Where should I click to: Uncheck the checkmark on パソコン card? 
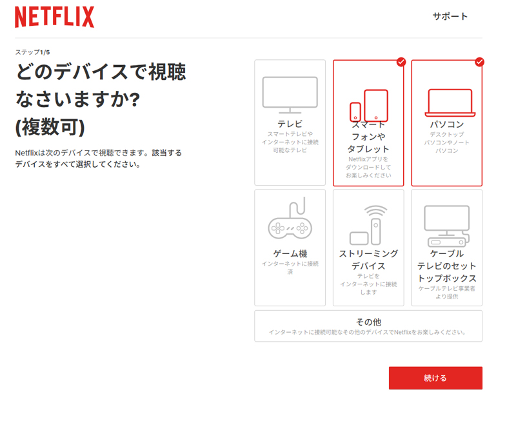tap(479, 62)
